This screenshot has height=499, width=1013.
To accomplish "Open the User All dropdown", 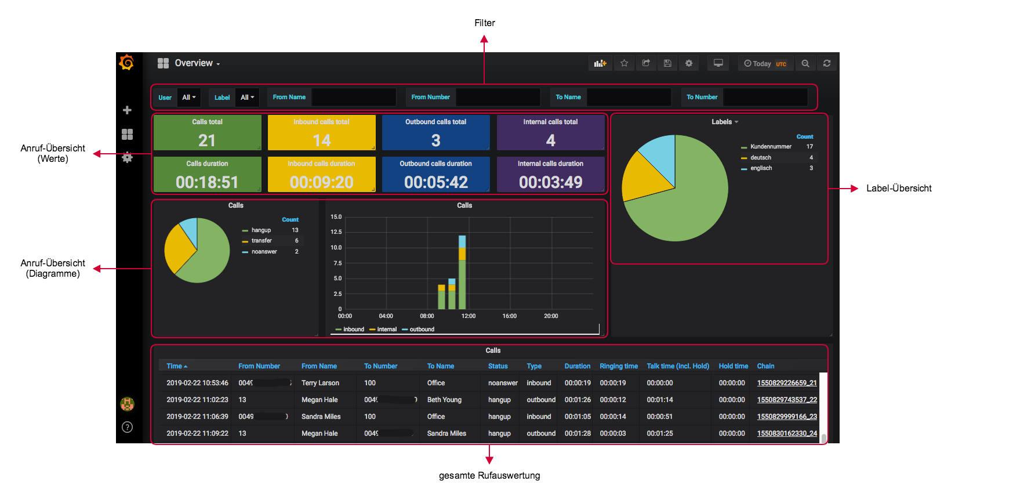I will point(189,97).
